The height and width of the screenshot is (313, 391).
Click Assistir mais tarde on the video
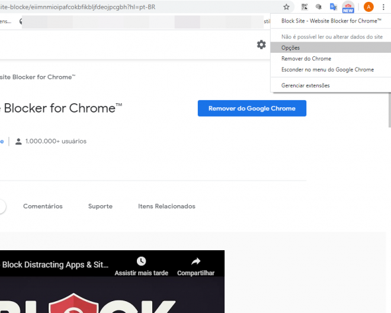click(142, 266)
